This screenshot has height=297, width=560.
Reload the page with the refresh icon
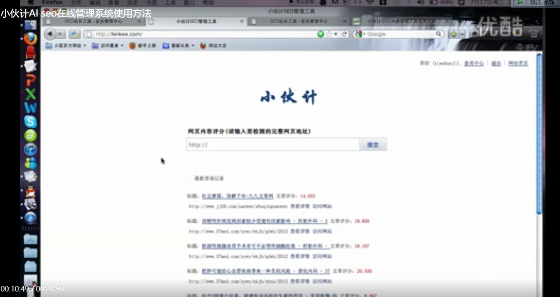pos(345,34)
